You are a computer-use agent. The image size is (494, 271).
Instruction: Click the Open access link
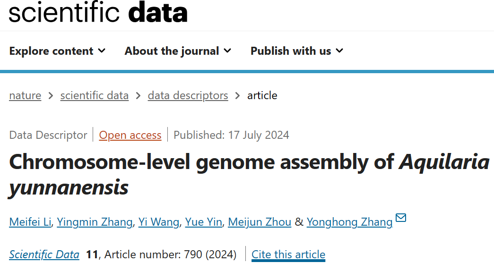click(130, 135)
